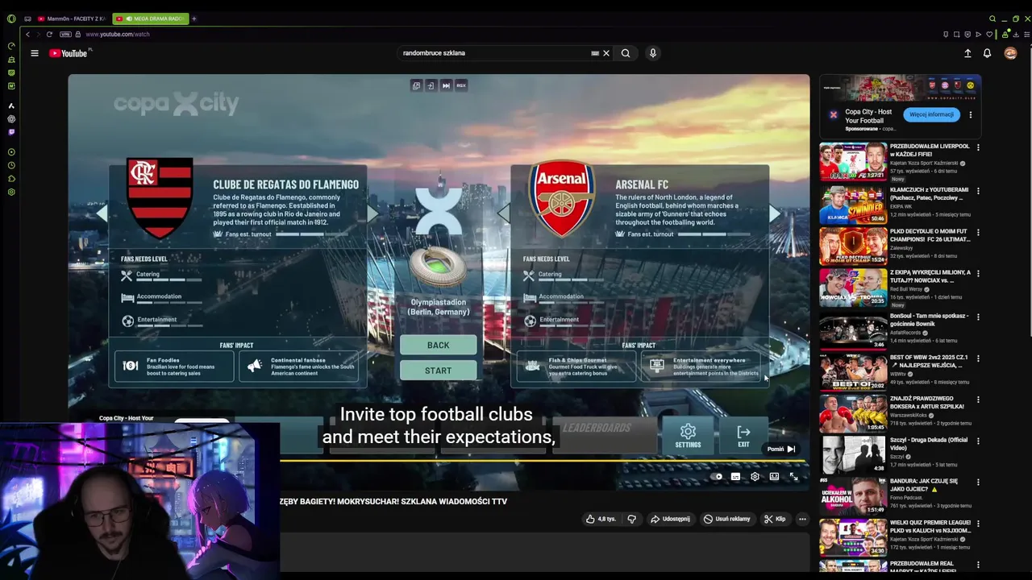The width and height of the screenshot is (1032, 580).
Task: Enter fullscreen in the video player
Action: 793,477
